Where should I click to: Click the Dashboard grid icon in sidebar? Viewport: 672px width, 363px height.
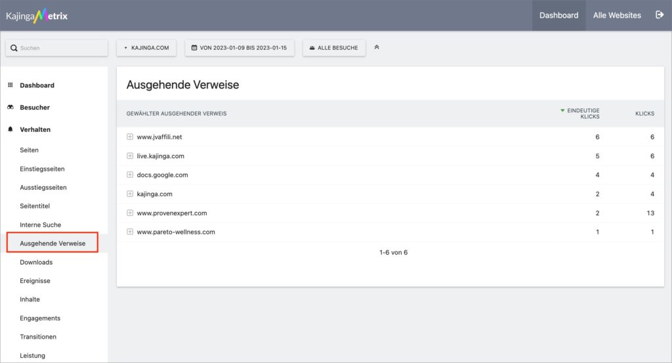coord(10,85)
